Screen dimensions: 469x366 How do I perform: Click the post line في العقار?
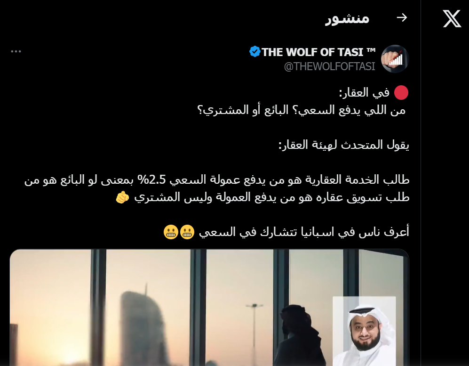[x=364, y=92]
